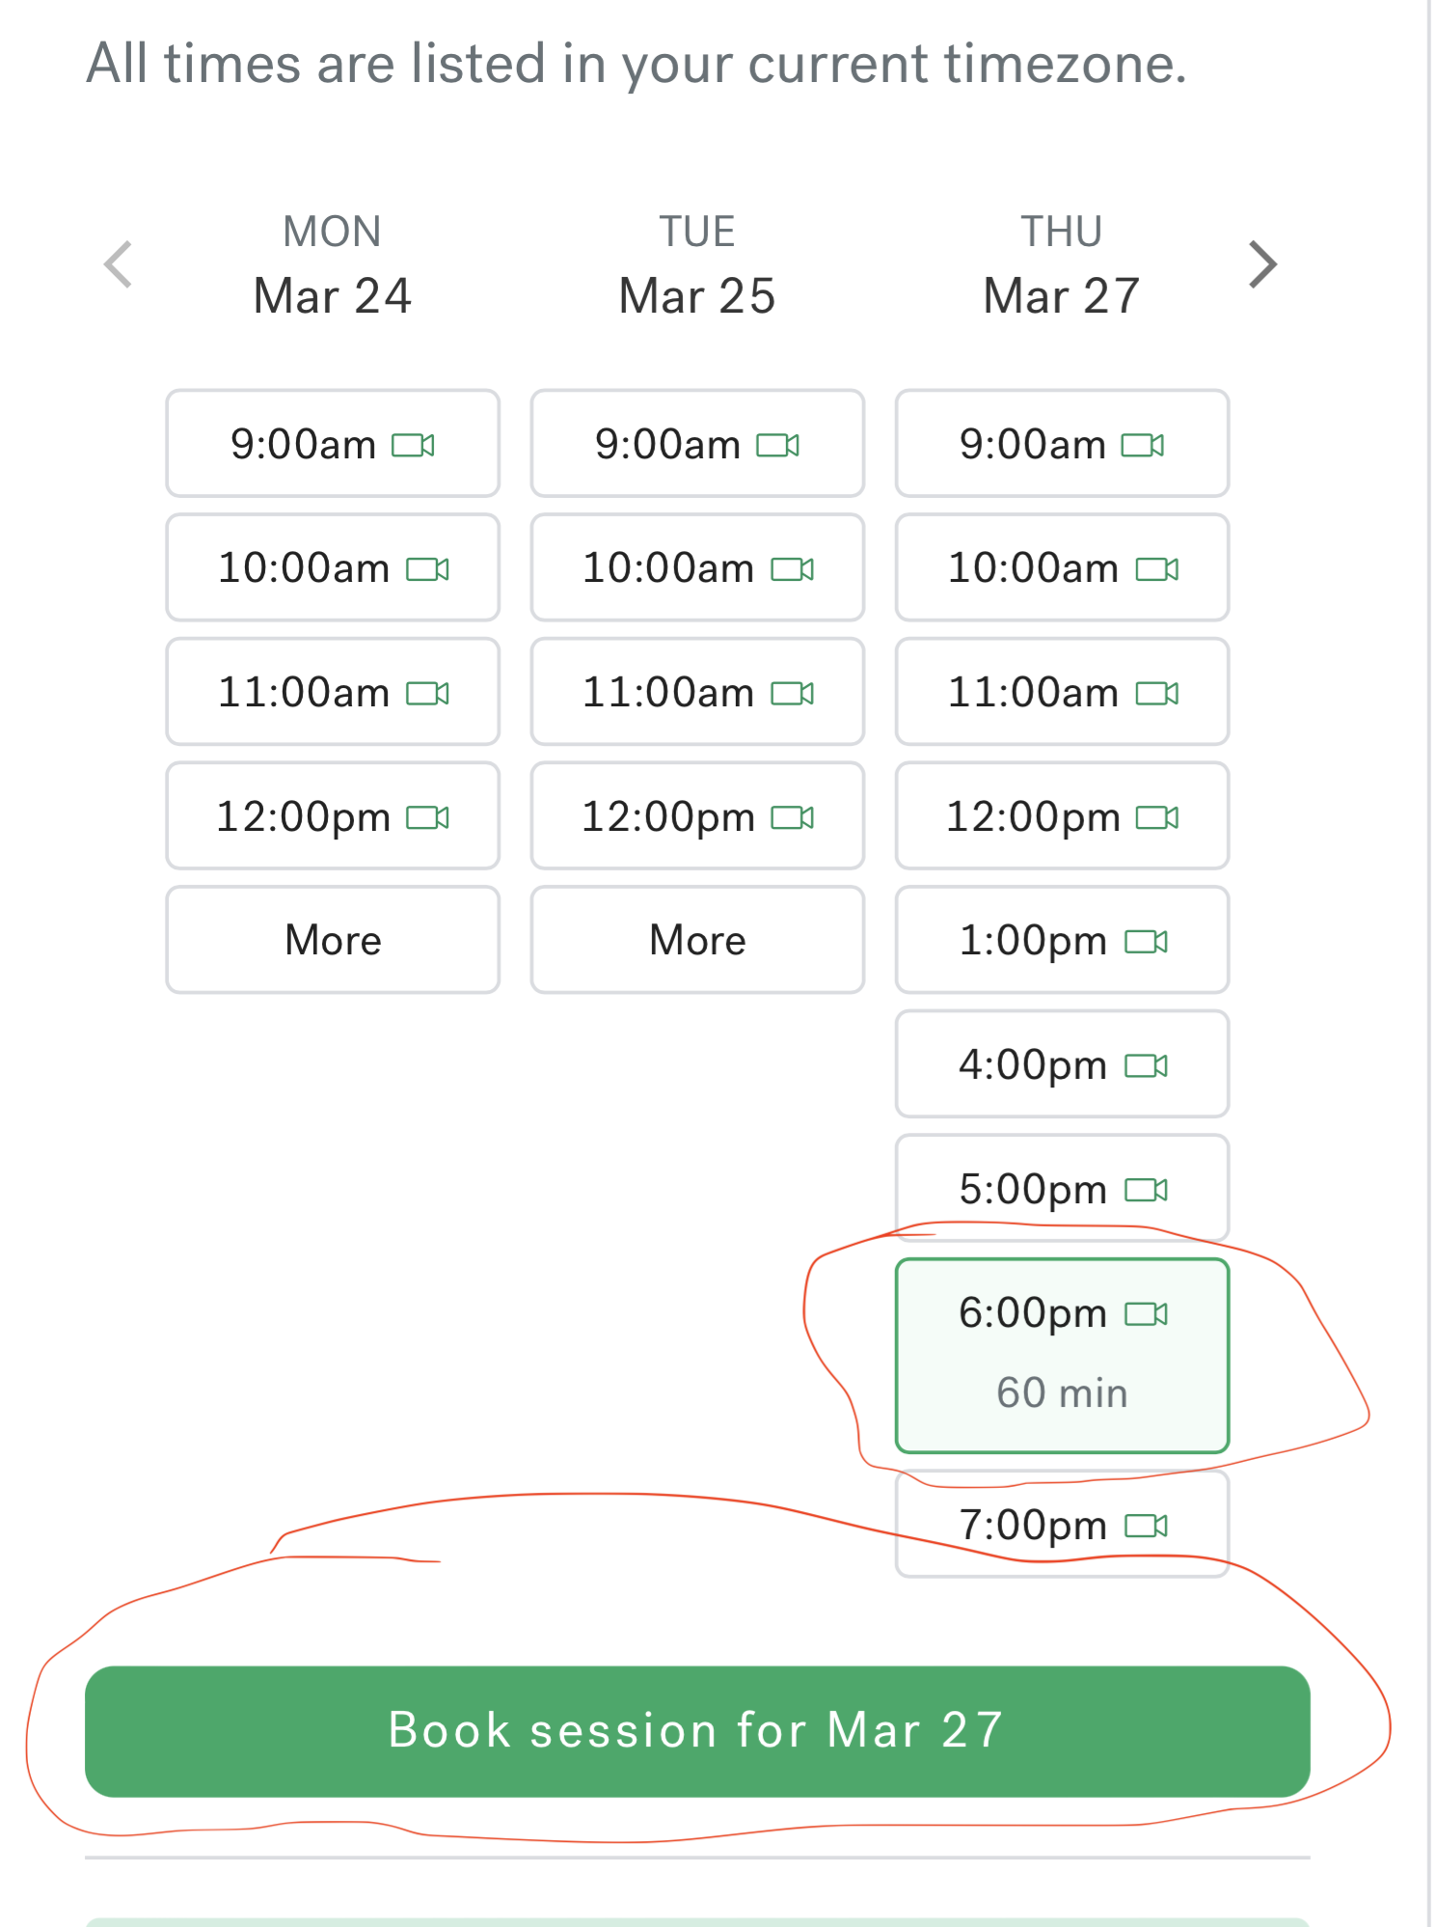Viewport: 1437px width, 1927px height.
Task: Go to previous dates with left chevron
Action: tap(119, 264)
